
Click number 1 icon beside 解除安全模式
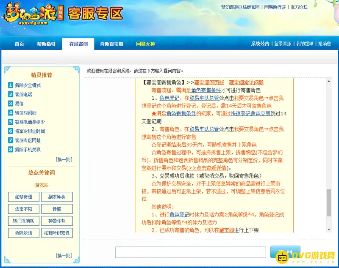(10, 85)
